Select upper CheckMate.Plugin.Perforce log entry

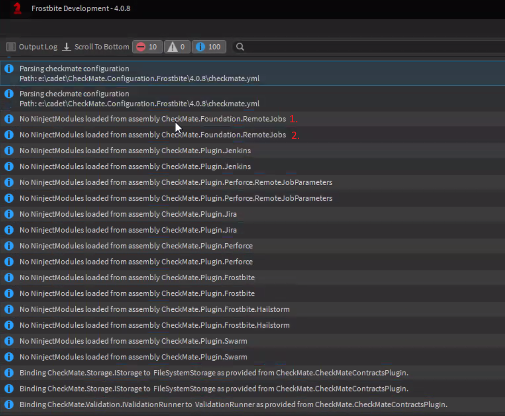point(252,246)
